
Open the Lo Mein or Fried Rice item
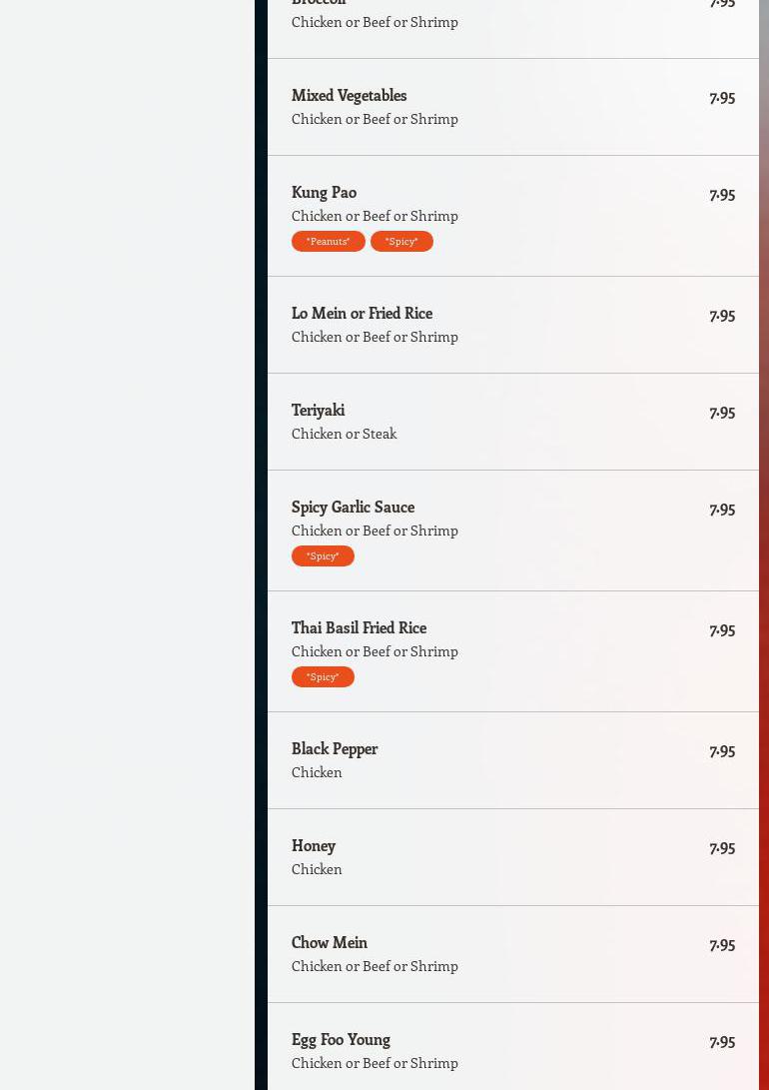pos(362,313)
